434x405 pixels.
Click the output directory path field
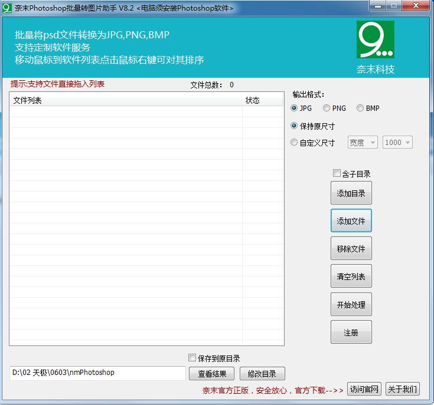pos(97,373)
